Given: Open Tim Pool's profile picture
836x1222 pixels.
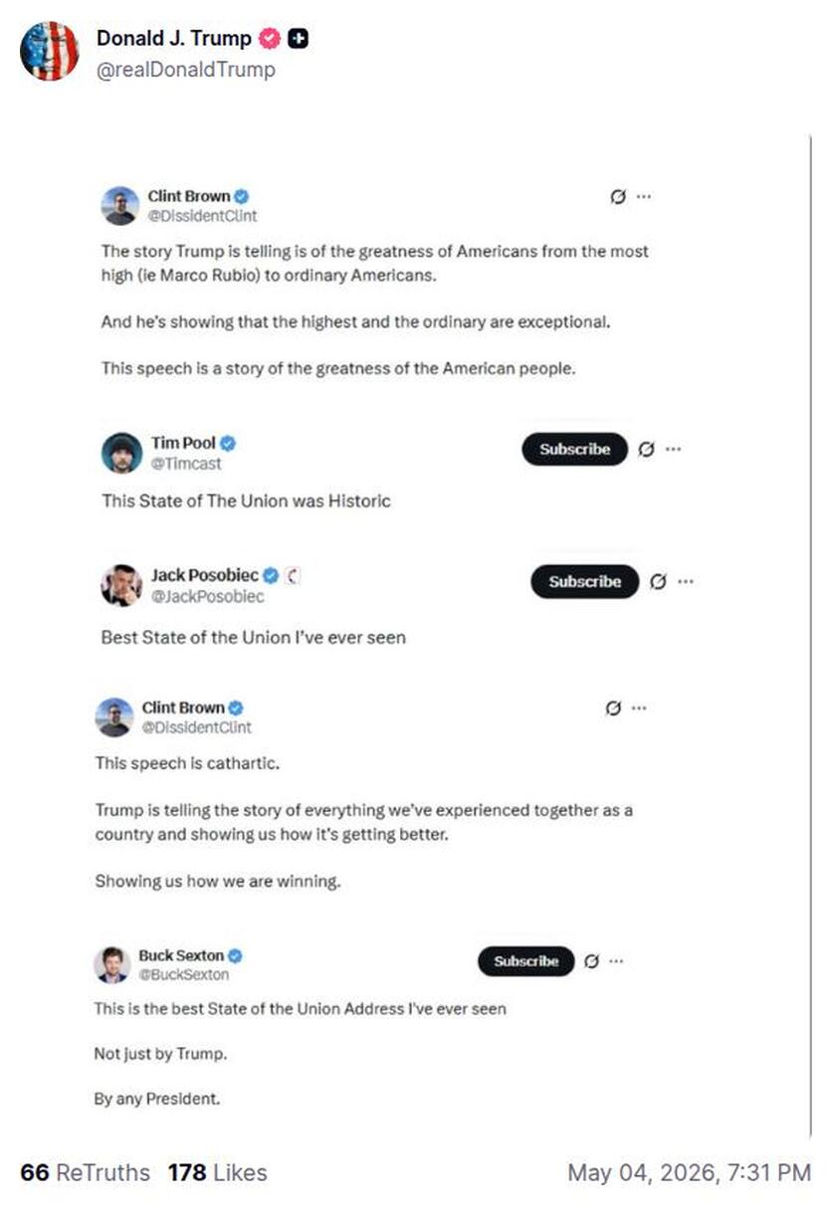Looking at the screenshot, I should 121,453.
